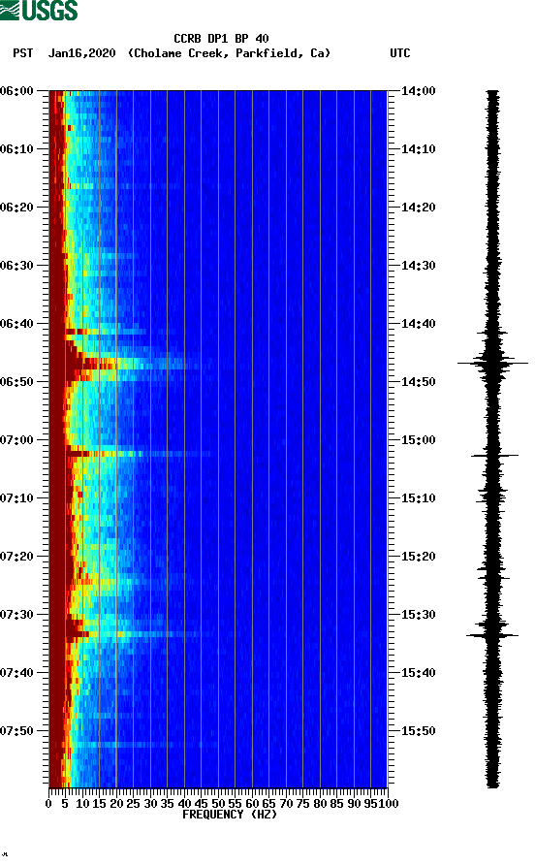Viewport: 535px width, 865px height.
Task: Click the '14:30' UTC time label
Action: coord(419,266)
